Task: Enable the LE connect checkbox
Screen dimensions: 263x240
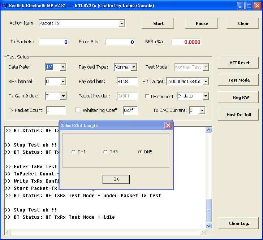Action: pyautogui.click(x=147, y=96)
